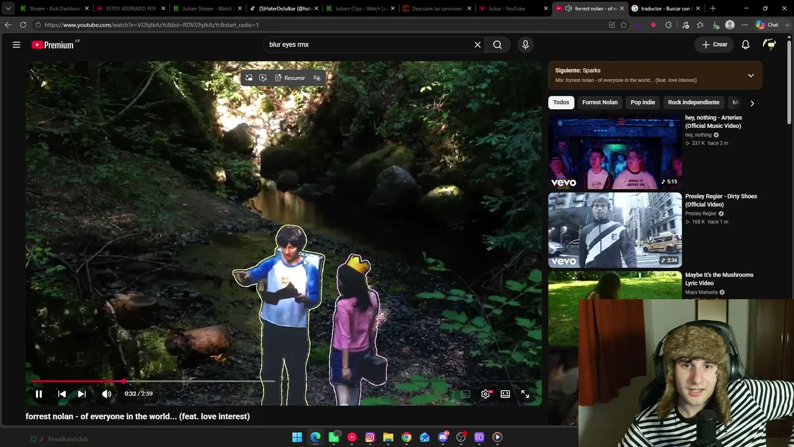Visit the Presley Regier channel link
The image size is (794, 447).
(x=701, y=214)
